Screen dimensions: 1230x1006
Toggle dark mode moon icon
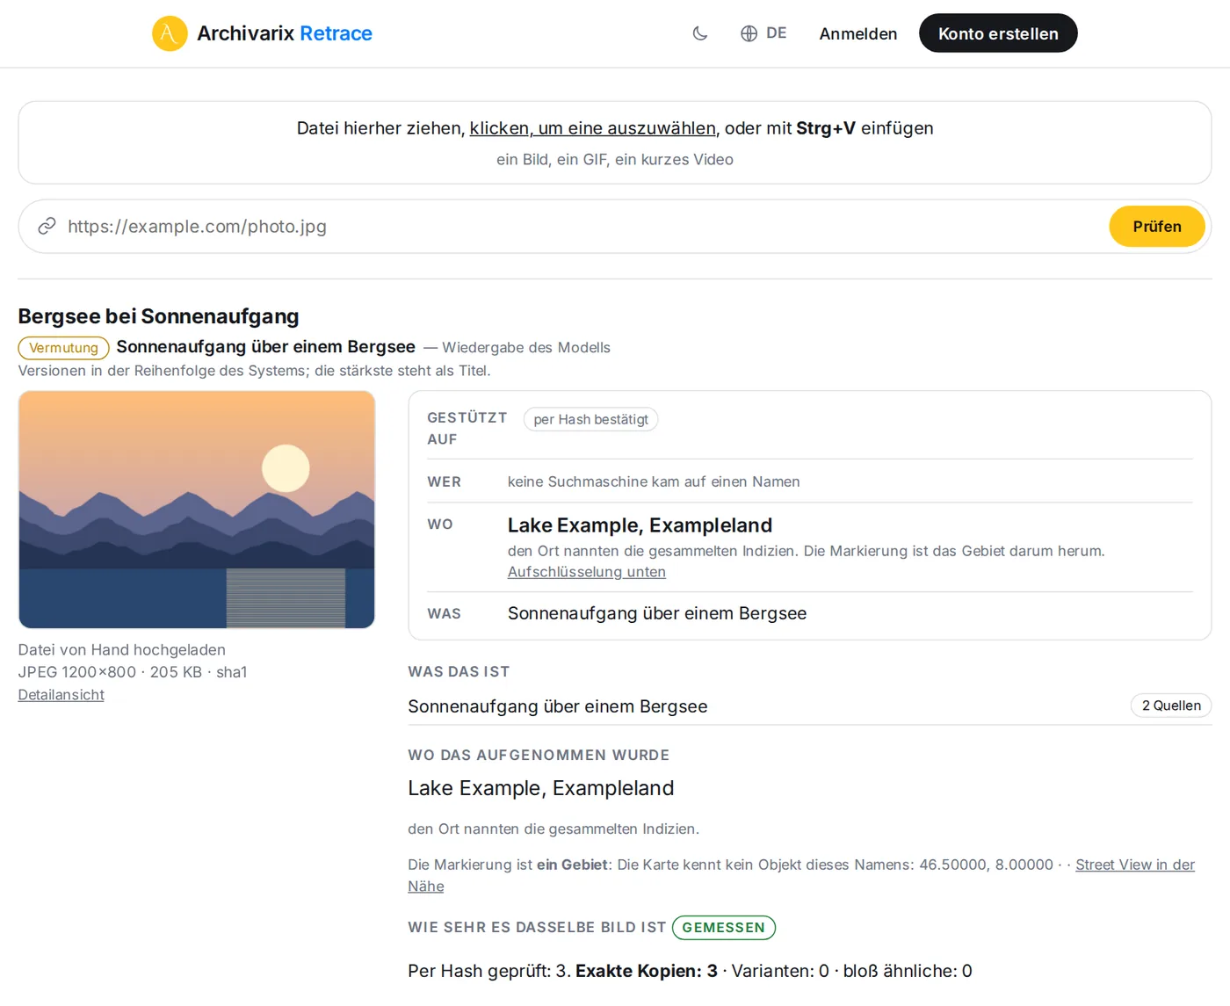pyautogui.click(x=700, y=33)
